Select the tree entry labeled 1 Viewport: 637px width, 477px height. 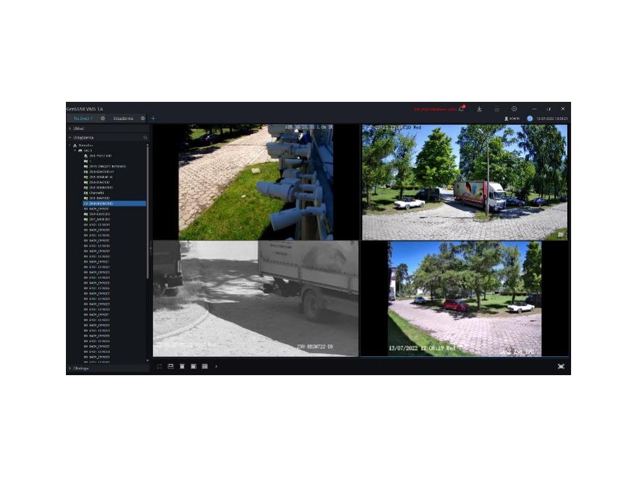[x=87, y=161]
